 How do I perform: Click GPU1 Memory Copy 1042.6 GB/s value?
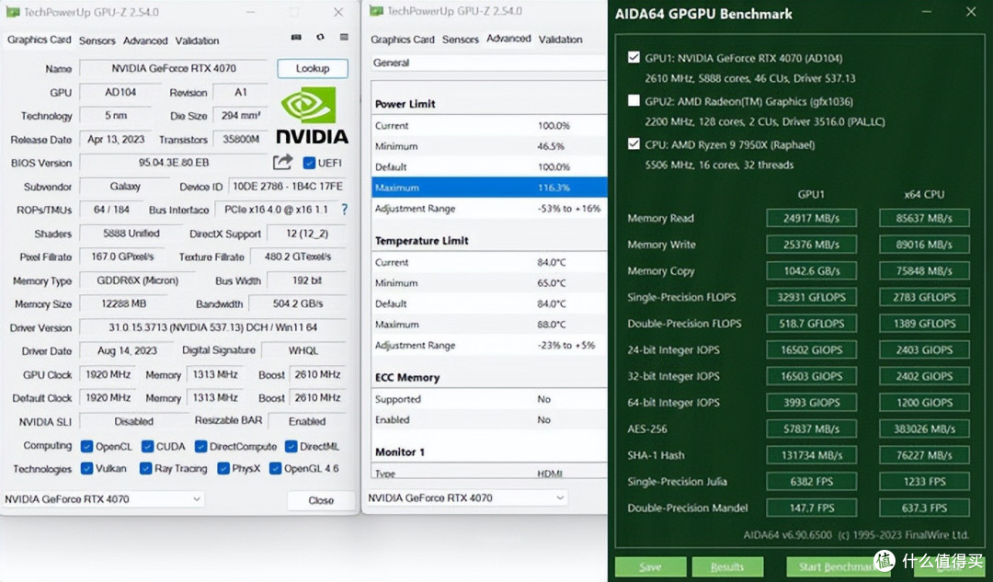point(811,270)
